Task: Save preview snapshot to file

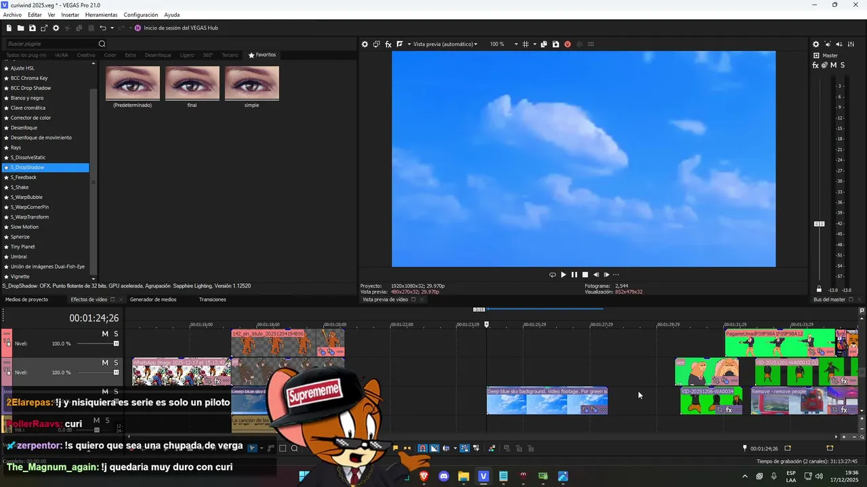Action: (555, 44)
